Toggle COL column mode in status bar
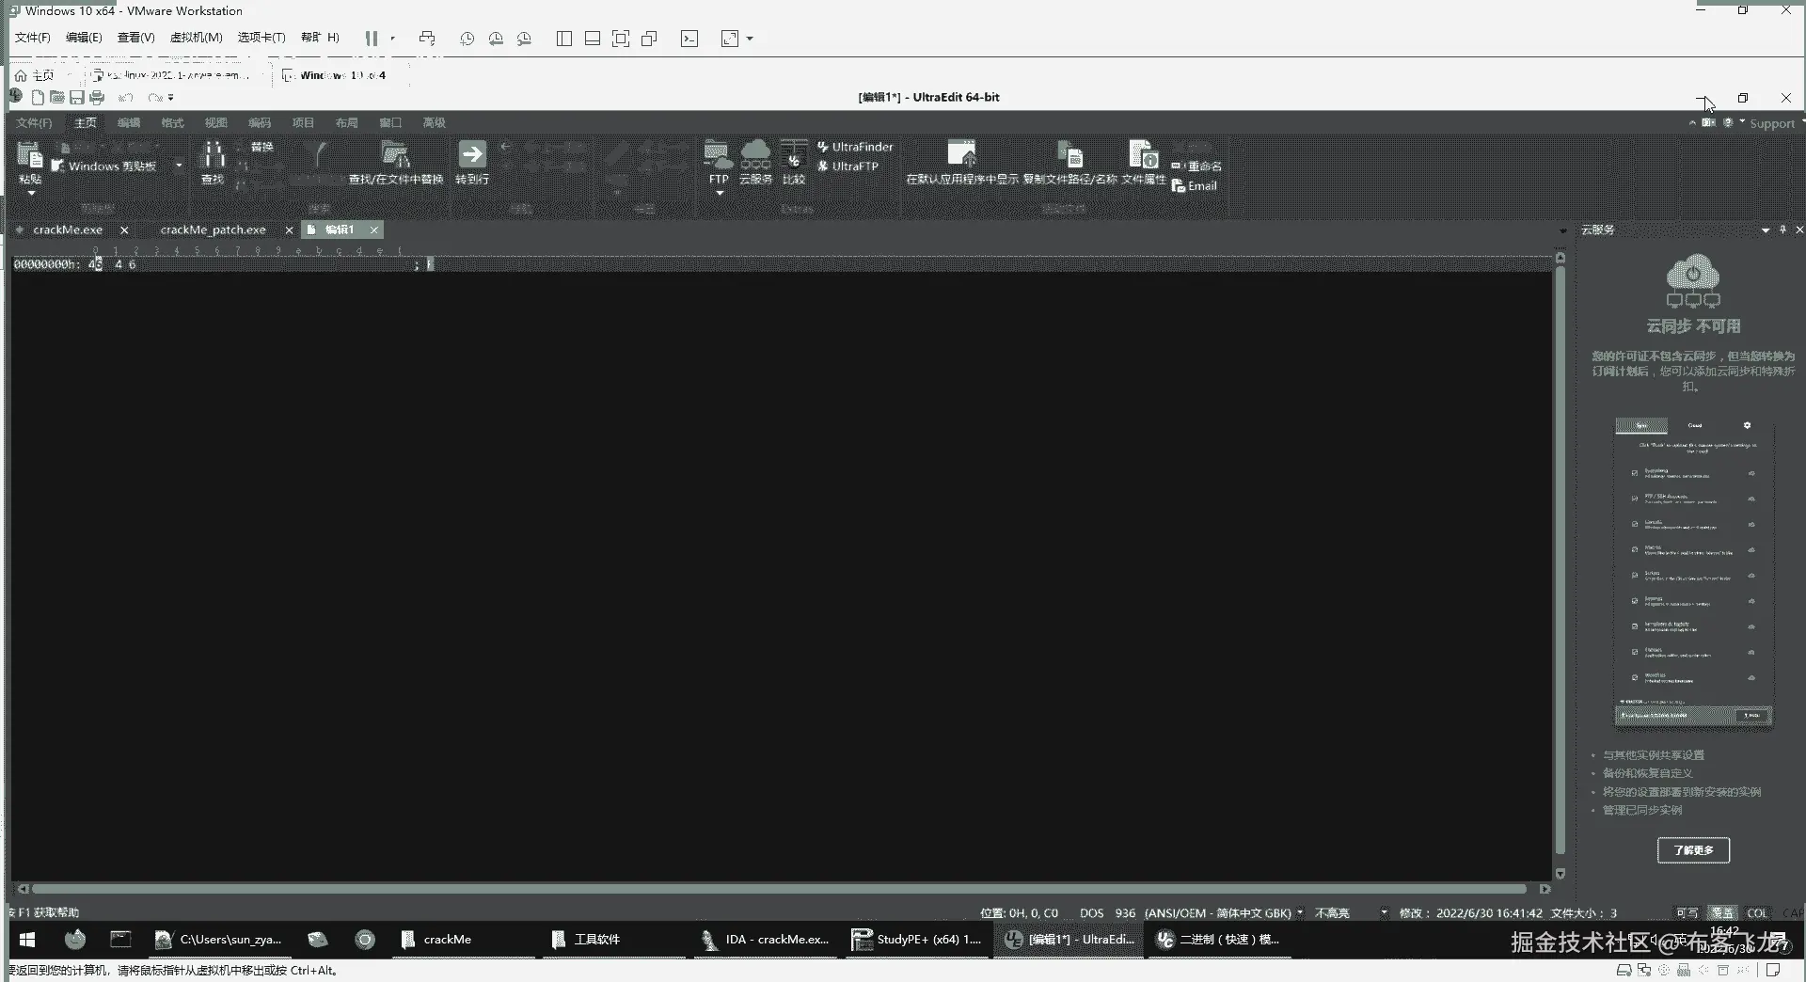Screen dimensions: 1806x982 click(1757, 912)
